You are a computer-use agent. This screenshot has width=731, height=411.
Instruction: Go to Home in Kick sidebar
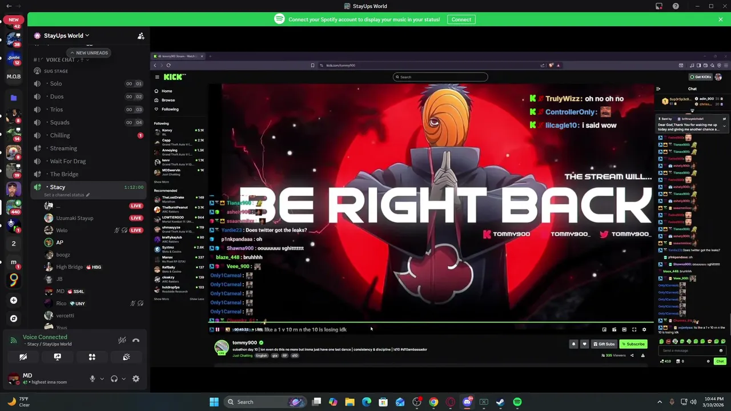coord(163,91)
